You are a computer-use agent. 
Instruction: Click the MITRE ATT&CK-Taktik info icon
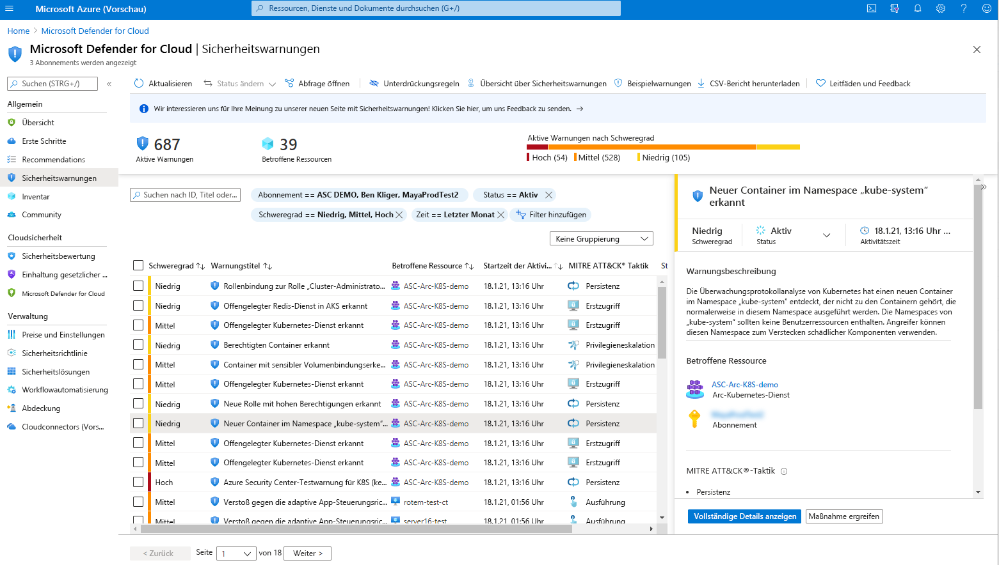[x=784, y=472]
